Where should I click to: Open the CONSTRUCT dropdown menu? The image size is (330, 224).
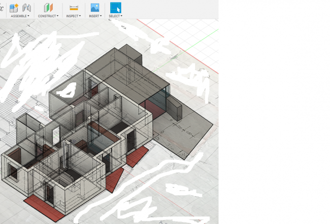[x=48, y=16]
